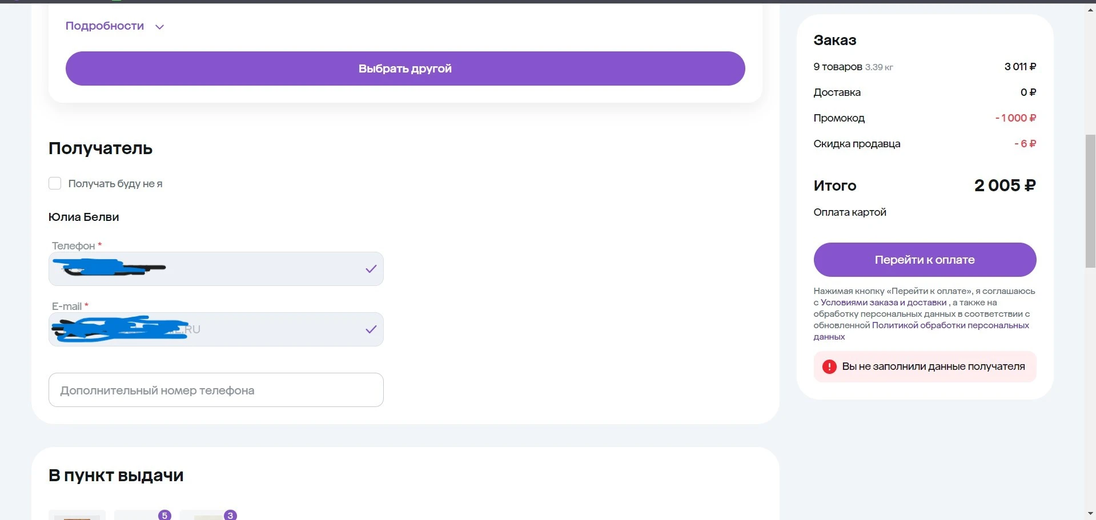Click the checkmark icon in the Телефон field
Viewport: 1096px width, 520px height.
[371, 269]
